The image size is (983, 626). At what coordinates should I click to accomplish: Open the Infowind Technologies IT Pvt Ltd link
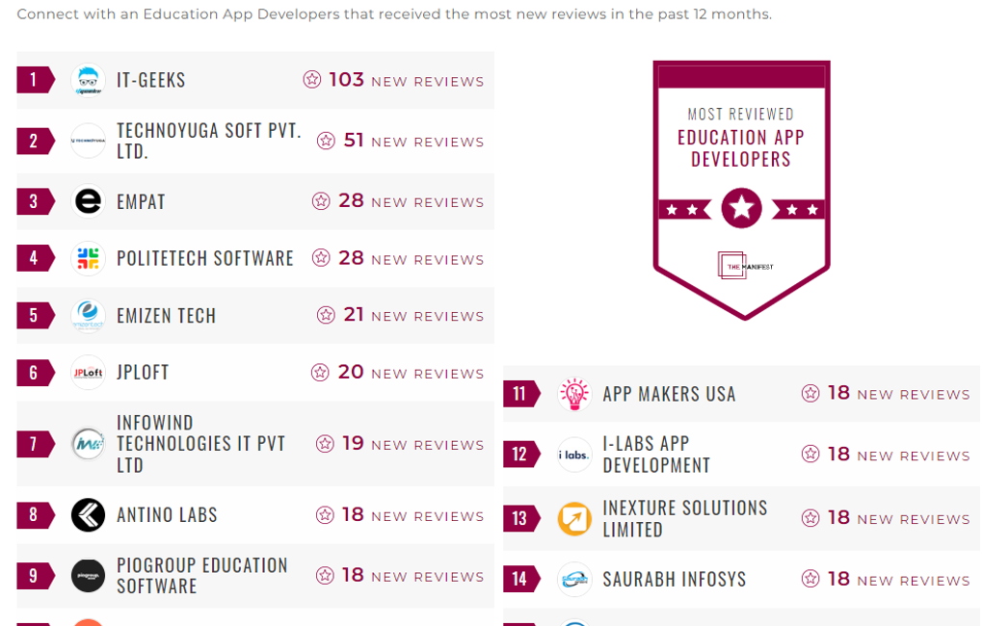pos(200,444)
